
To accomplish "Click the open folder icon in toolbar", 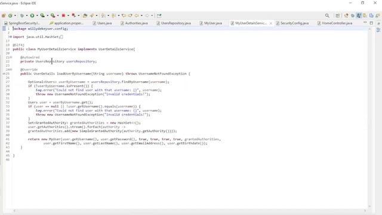I will click(x=85, y=16).
